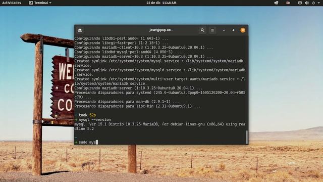
Task: Click the 'mysql Ver 15.1 Distrib' output line
Action: tap(159, 124)
